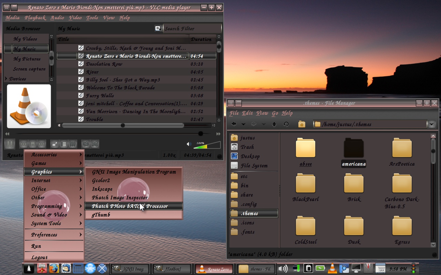Expand Accessories submenu
Viewport: 441px width, 275px height.
click(54, 155)
